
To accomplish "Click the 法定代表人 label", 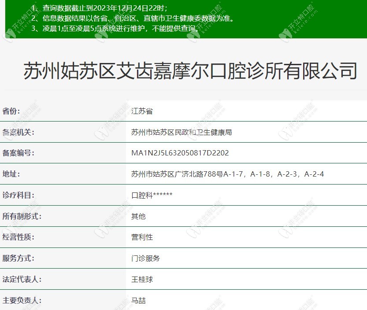I will (22, 279).
